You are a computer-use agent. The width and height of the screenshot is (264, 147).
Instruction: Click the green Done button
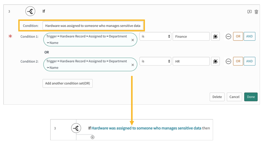[x=251, y=97]
